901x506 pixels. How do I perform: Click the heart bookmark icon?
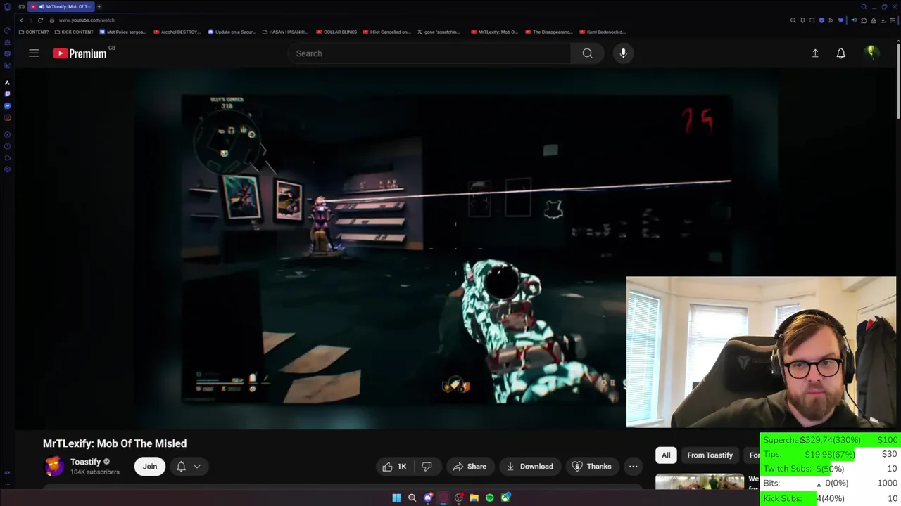(x=840, y=20)
